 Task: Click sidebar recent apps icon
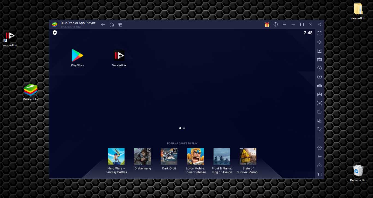tap(319, 174)
